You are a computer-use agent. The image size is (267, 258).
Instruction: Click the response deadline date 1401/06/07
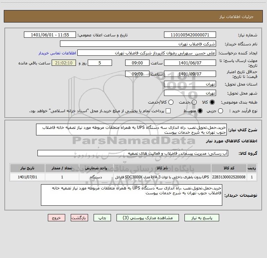tap(190, 63)
